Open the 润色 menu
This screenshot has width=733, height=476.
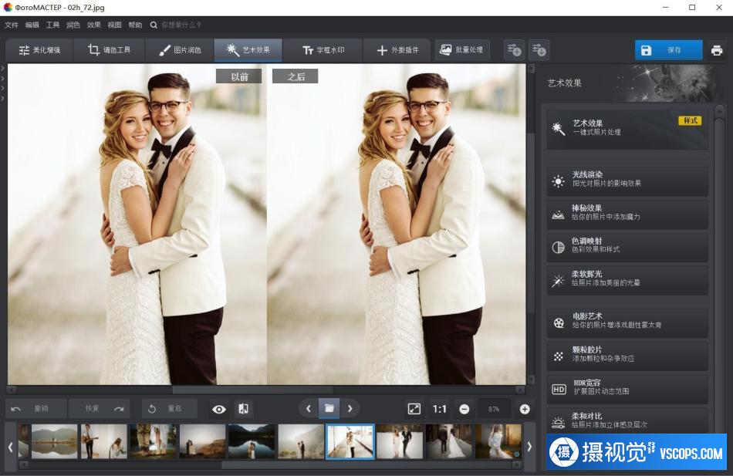pos(73,25)
